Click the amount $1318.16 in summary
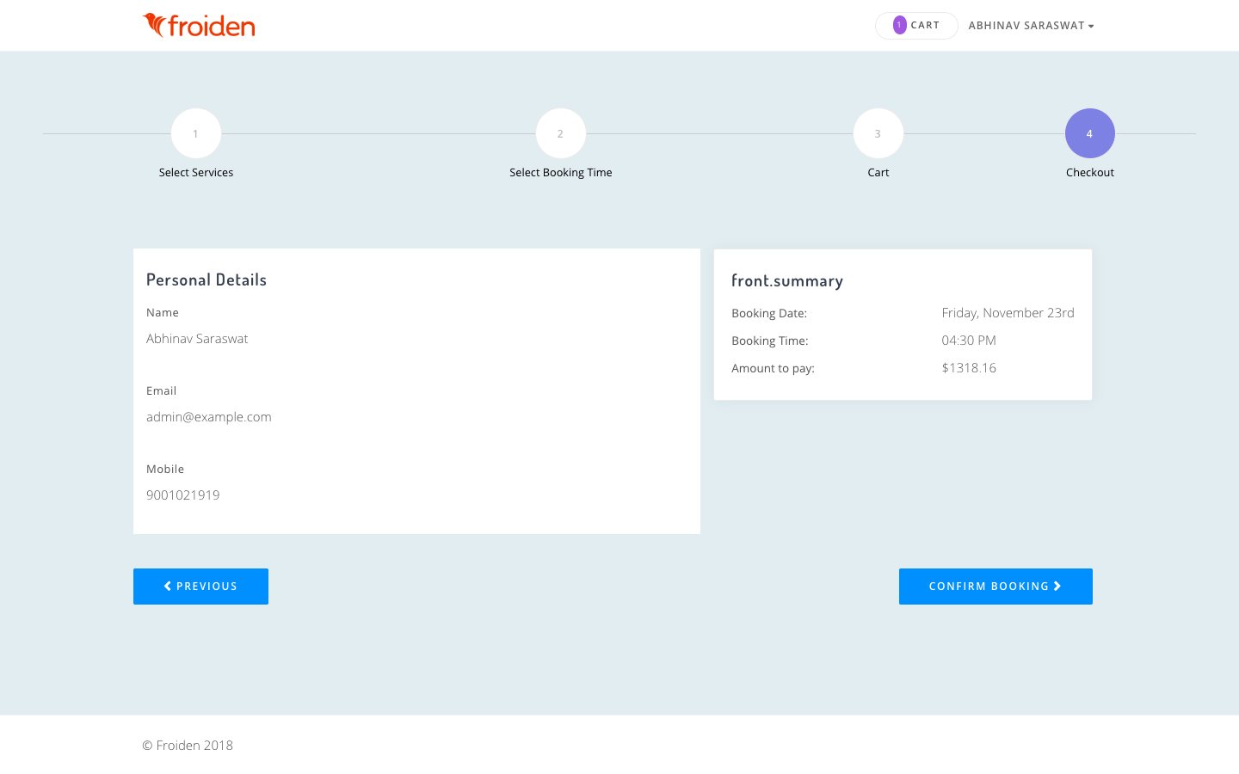 point(969,368)
